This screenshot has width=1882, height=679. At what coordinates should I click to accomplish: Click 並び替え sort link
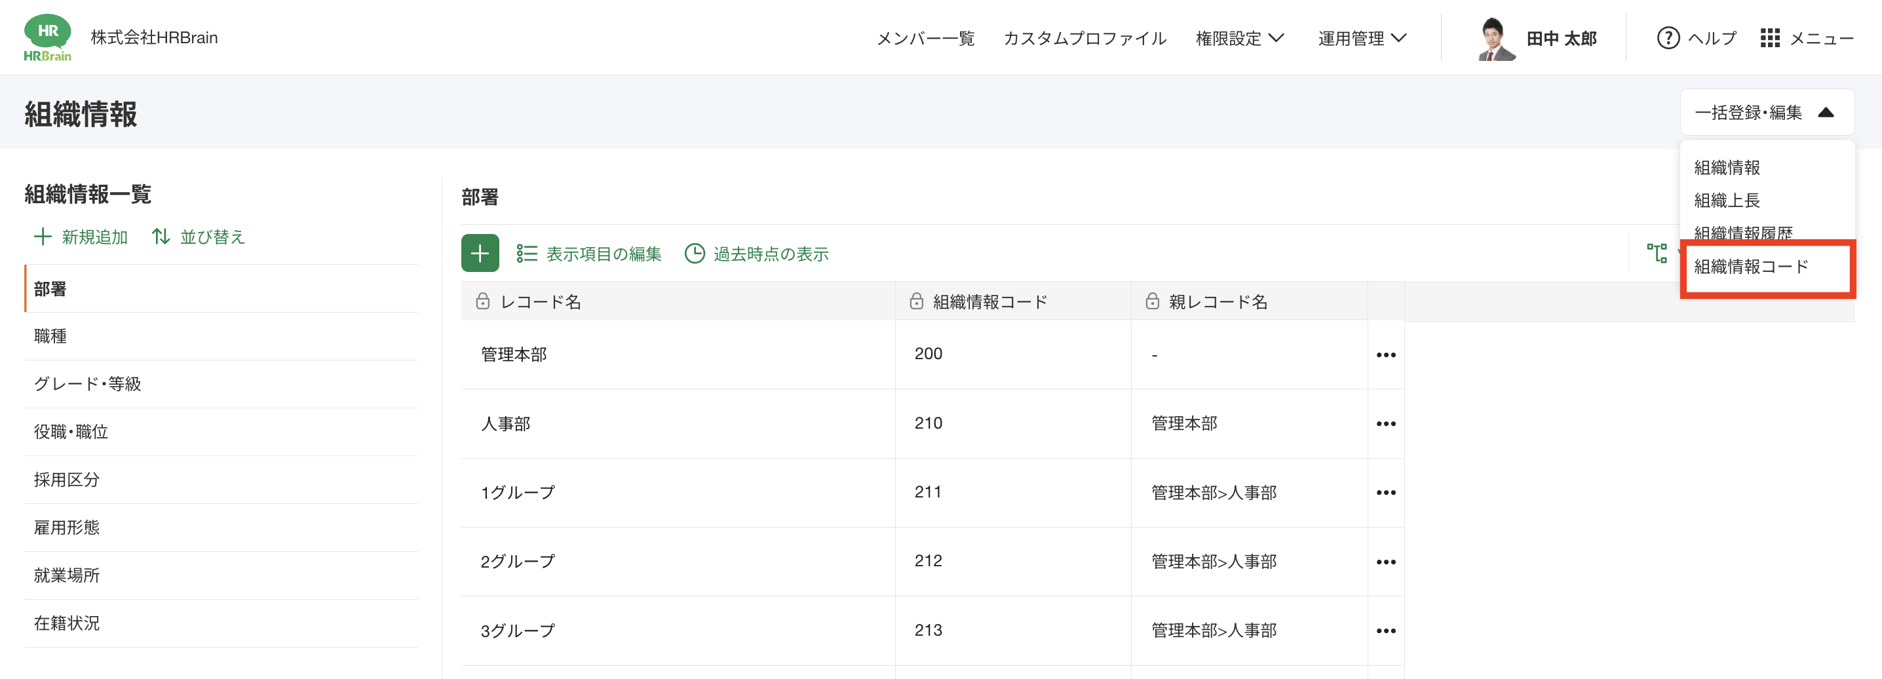(x=199, y=237)
